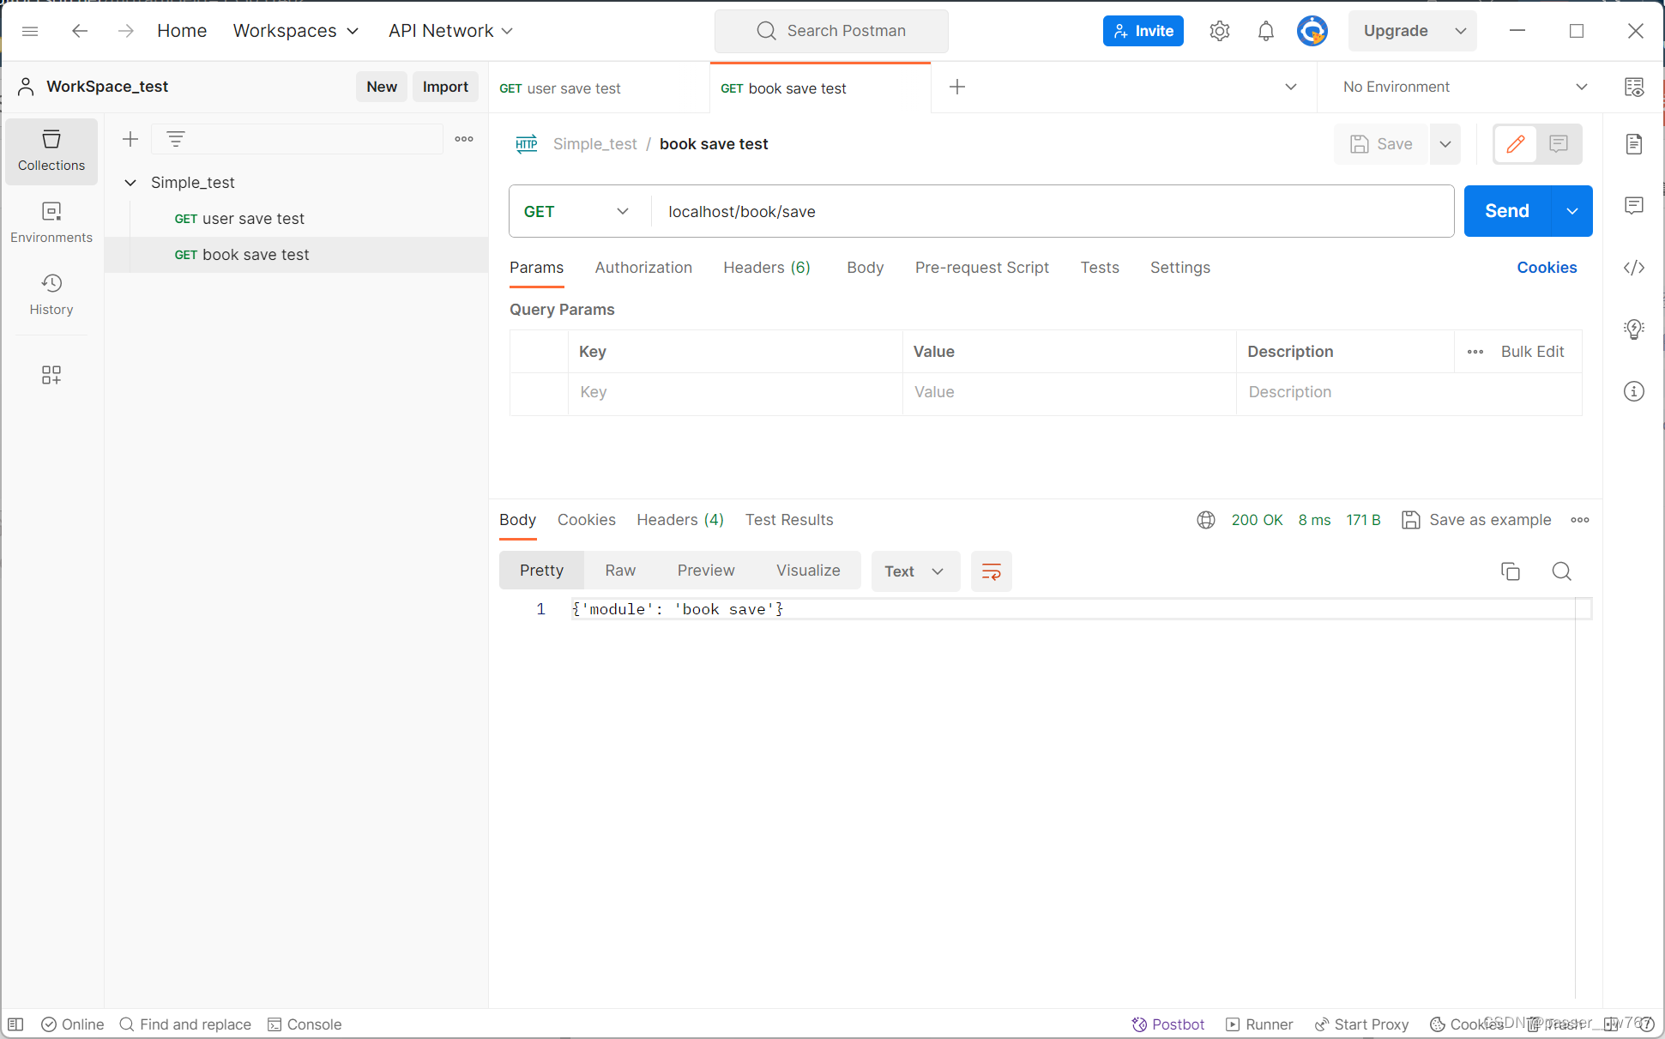1665x1039 pixels.
Task: Click Save as example
Action: click(x=1476, y=520)
